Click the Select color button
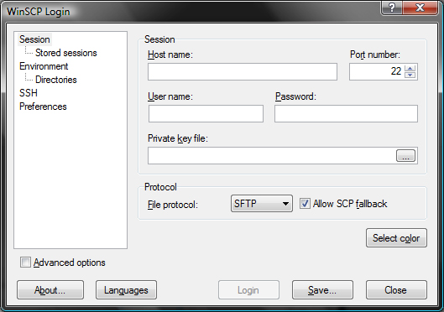This screenshot has height=312, width=444. coord(396,238)
